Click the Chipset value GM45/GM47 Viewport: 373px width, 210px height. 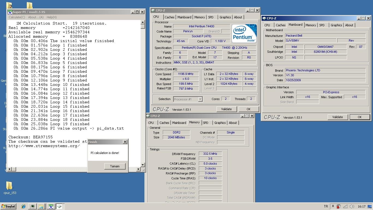click(325, 47)
